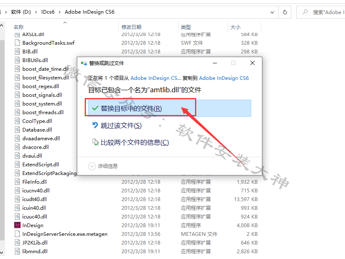The width and height of the screenshot is (345, 259).
Task: Click the search magnifier icon
Action: (x=305, y=12)
